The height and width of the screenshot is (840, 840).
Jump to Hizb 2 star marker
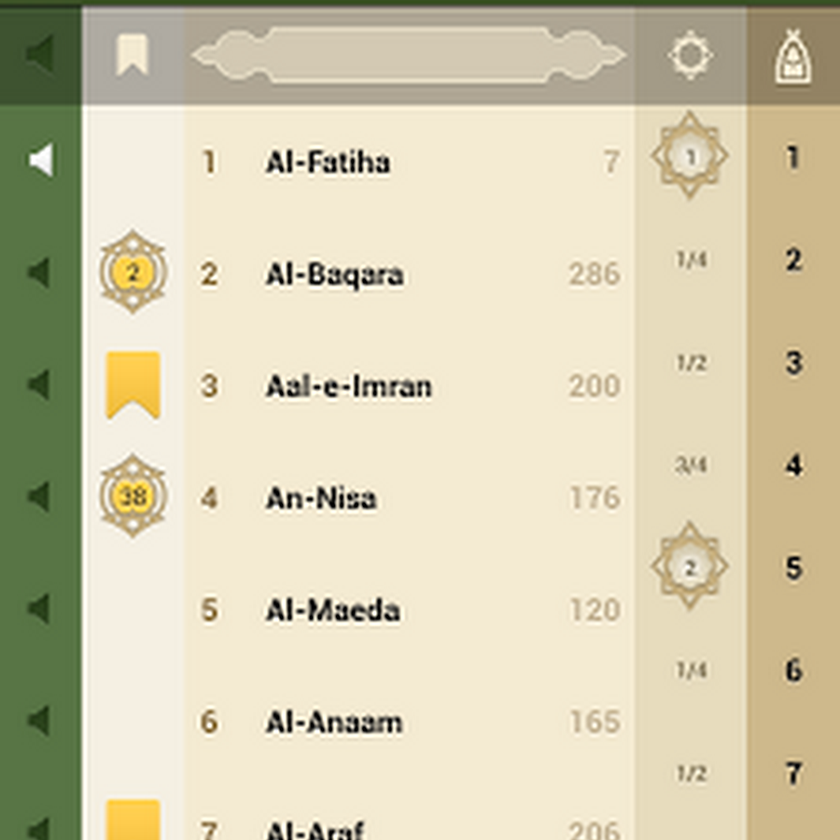690,567
